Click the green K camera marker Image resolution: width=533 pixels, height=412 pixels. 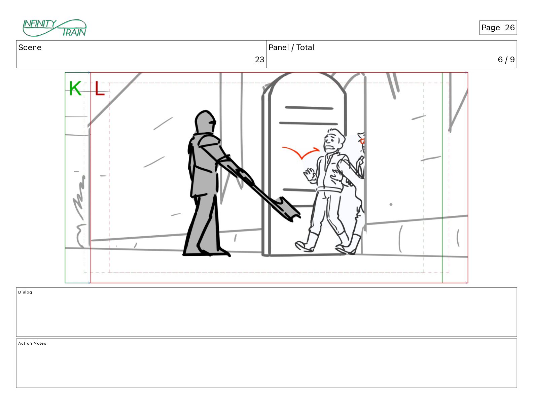click(75, 89)
